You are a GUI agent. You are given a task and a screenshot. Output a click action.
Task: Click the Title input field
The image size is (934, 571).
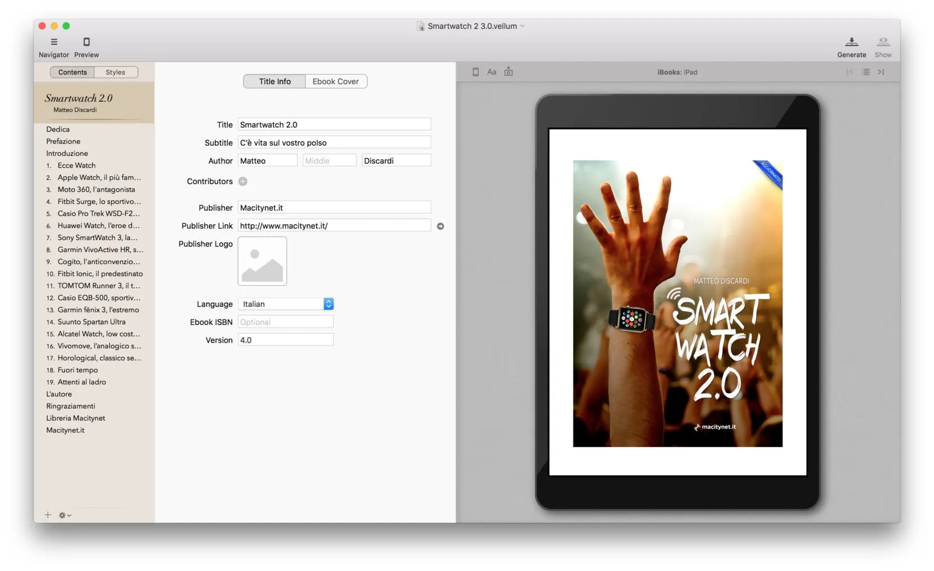[334, 125]
